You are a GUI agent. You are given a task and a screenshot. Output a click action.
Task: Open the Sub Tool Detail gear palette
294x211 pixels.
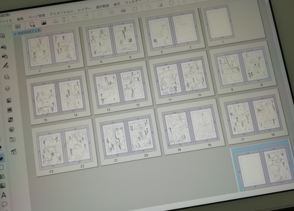(4, 47)
